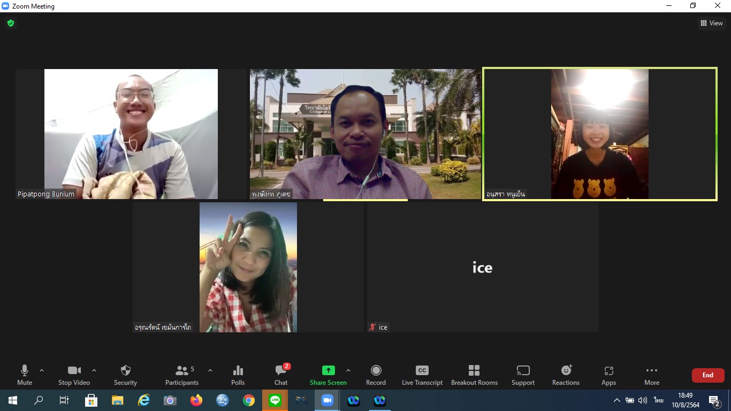Open the Security shield options

coord(125,375)
